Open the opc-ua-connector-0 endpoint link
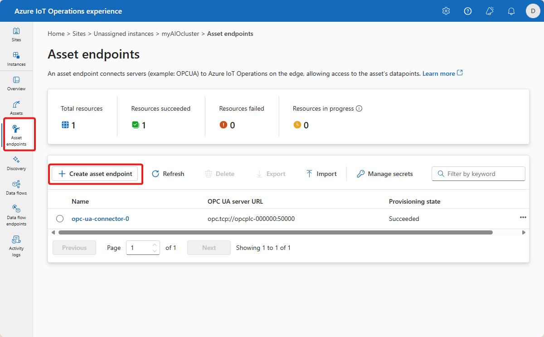This screenshot has width=544, height=337. pyautogui.click(x=100, y=219)
